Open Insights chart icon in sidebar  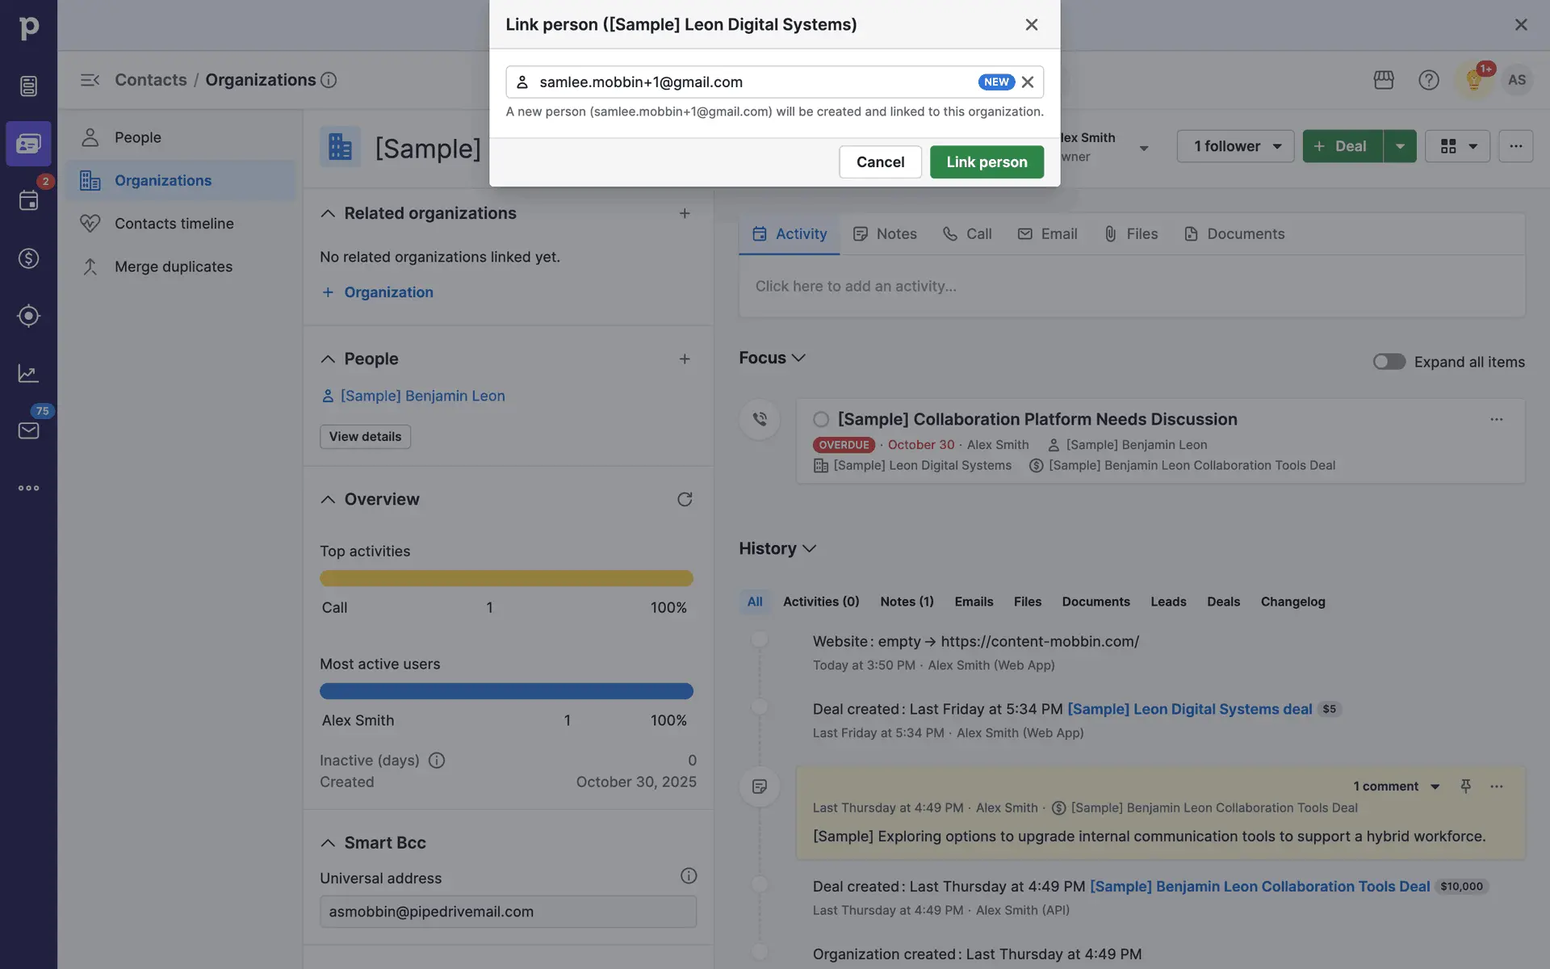click(x=28, y=373)
